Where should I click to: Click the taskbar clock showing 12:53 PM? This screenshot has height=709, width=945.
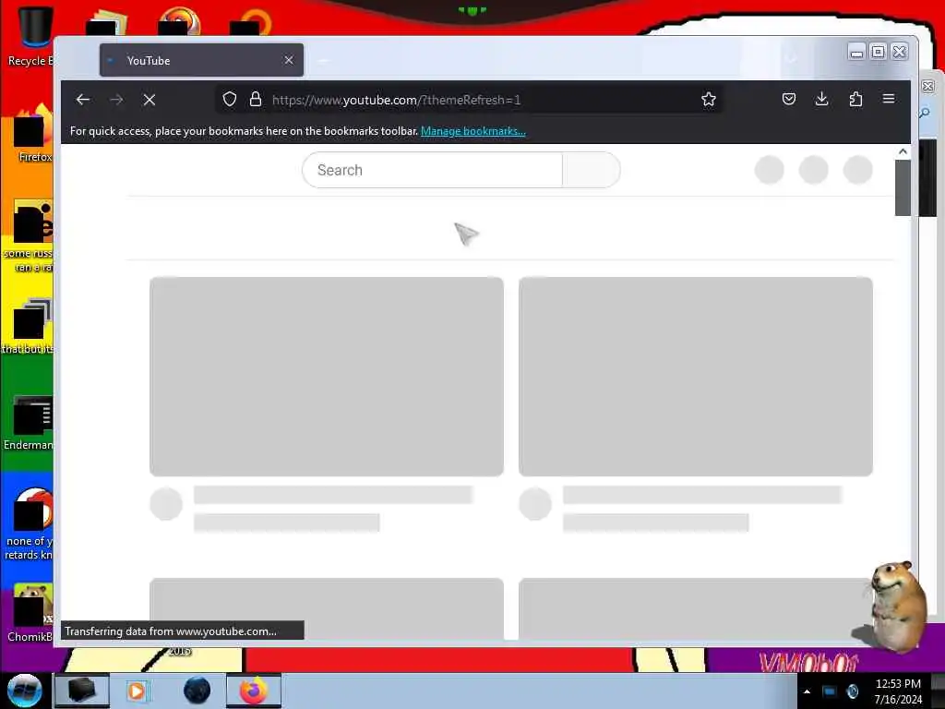click(897, 691)
